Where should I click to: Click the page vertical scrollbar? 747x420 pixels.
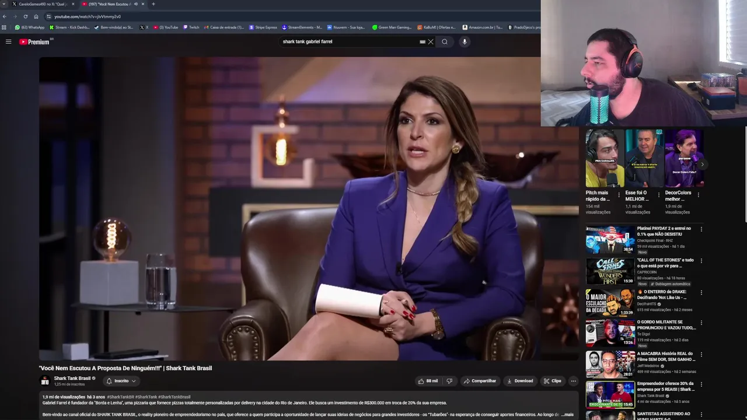click(745, 175)
